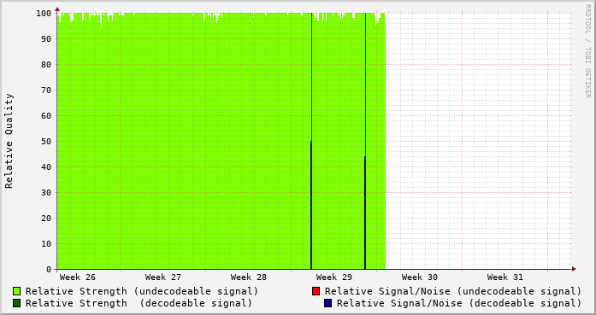Click the Relative Quality y-axis title
The width and height of the screenshot is (596, 315).
9,141
